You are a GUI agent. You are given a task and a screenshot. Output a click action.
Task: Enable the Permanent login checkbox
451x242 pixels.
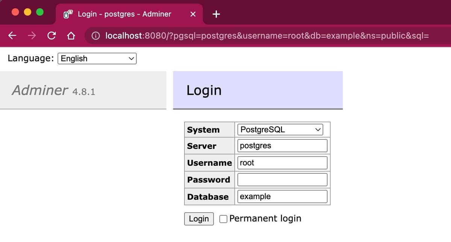point(223,219)
